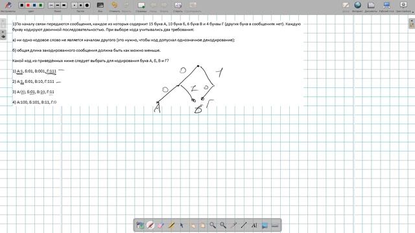This screenshot has width=415, height=233.
Task: Click the Вернуть redo arrow
Action: (126, 5)
